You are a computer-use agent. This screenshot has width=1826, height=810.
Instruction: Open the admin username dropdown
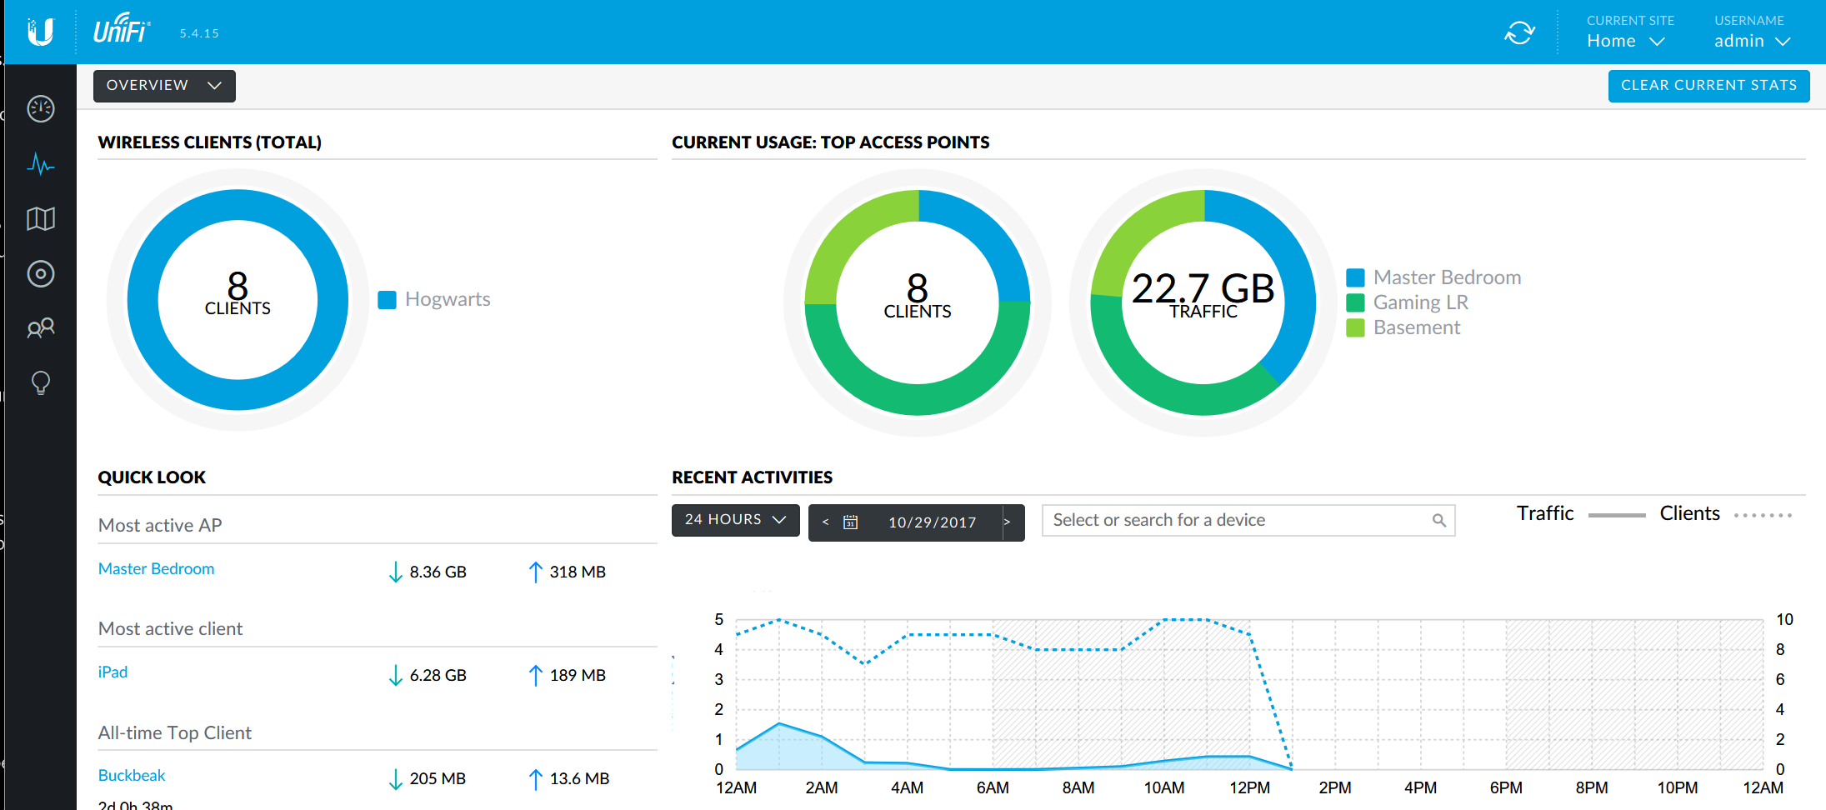[x=1752, y=41]
